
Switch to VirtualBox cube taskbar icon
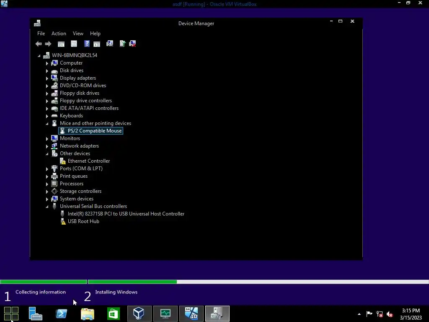[139, 314]
